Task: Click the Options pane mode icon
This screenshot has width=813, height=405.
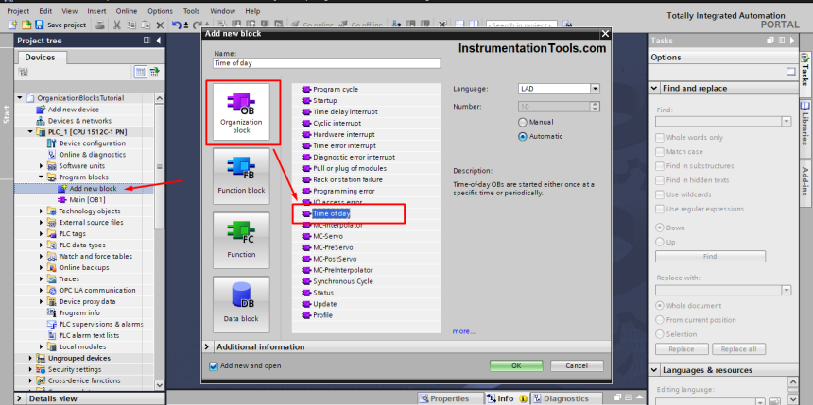Action: (790, 72)
